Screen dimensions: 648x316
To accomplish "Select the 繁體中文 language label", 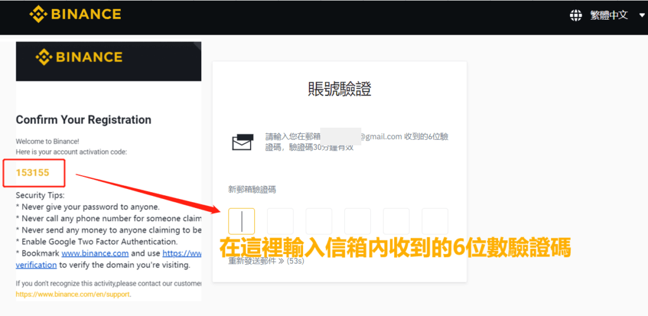I will pyautogui.click(x=609, y=16).
